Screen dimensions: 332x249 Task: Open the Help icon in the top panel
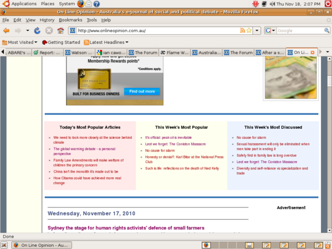(96, 4)
